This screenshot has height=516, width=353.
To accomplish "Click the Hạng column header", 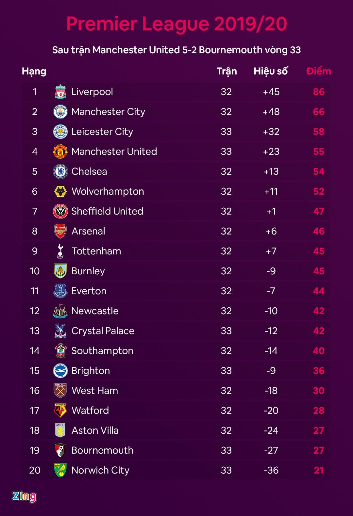I will click(x=34, y=71).
